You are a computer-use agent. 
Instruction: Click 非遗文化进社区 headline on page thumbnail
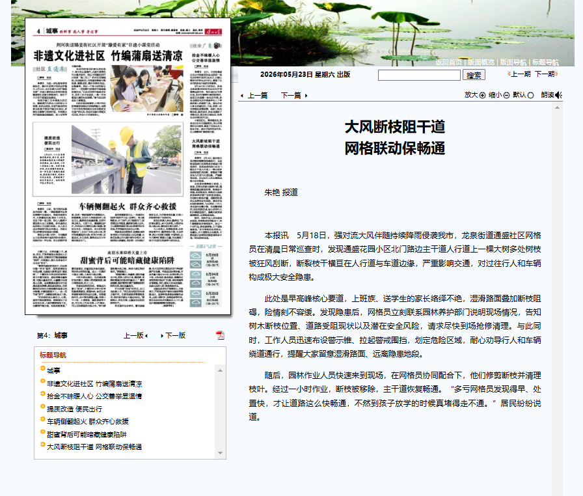pos(108,56)
